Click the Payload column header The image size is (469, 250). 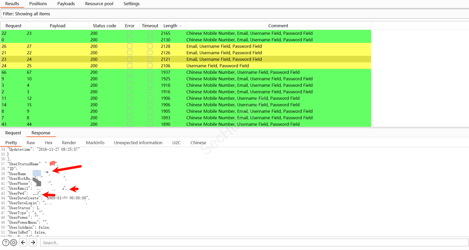click(x=58, y=26)
